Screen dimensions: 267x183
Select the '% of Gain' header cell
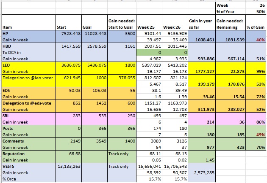pyautogui.click(x=256, y=22)
